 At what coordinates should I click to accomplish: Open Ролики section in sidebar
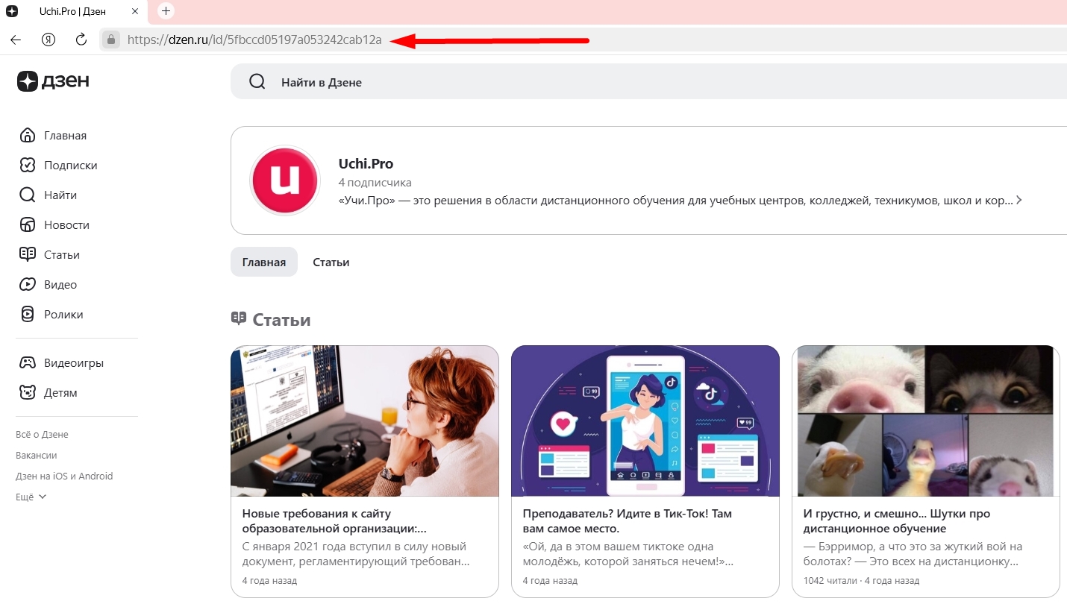pyautogui.click(x=51, y=314)
